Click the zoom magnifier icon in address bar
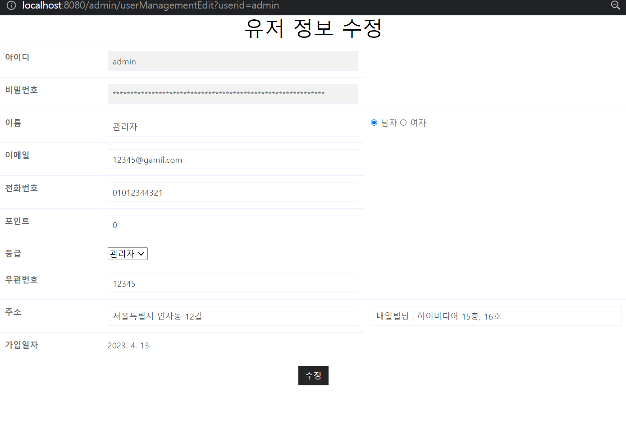The width and height of the screenshot is (626, 434). tap(615, 5)
